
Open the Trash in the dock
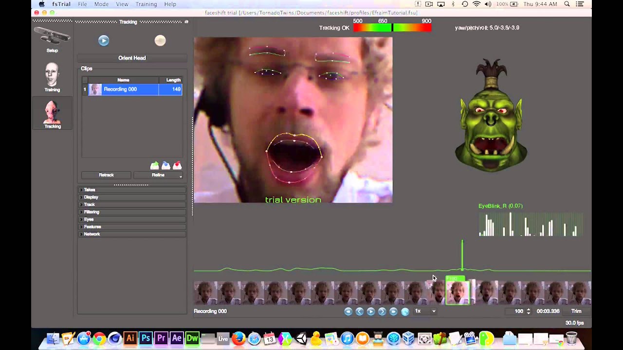[571, 338]
